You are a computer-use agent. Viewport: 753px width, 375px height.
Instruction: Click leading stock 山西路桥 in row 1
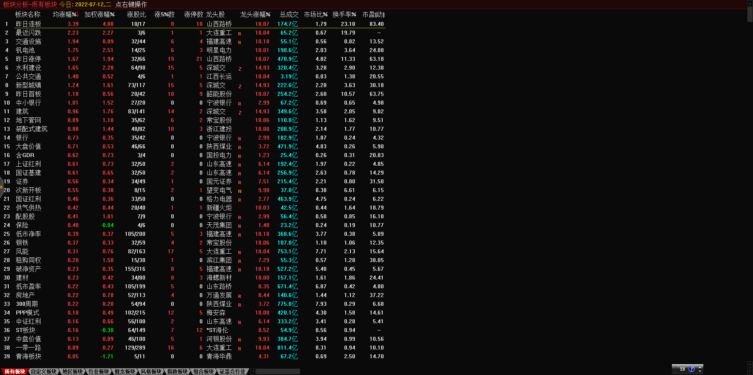(x=219, y=24)
